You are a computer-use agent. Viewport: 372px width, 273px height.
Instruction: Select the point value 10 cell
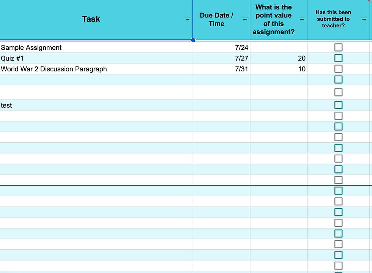point(279,69)
